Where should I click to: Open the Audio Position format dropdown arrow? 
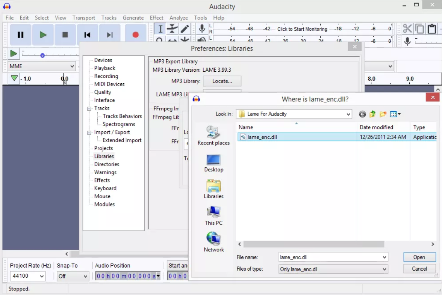(158, 276)
